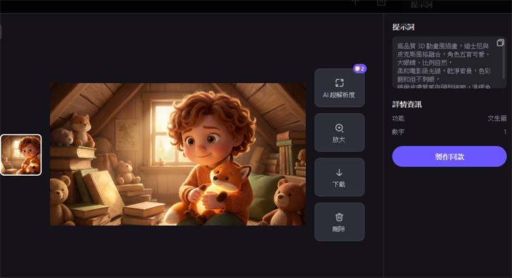
Task: Click the 提示詞 section heading
Action: pyautogui.click(x=403, y=27)
